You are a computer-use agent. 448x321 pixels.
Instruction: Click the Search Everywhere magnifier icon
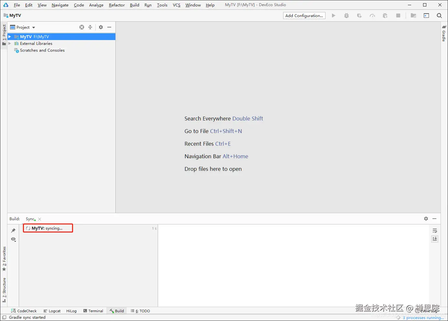[x=439, y=16]
